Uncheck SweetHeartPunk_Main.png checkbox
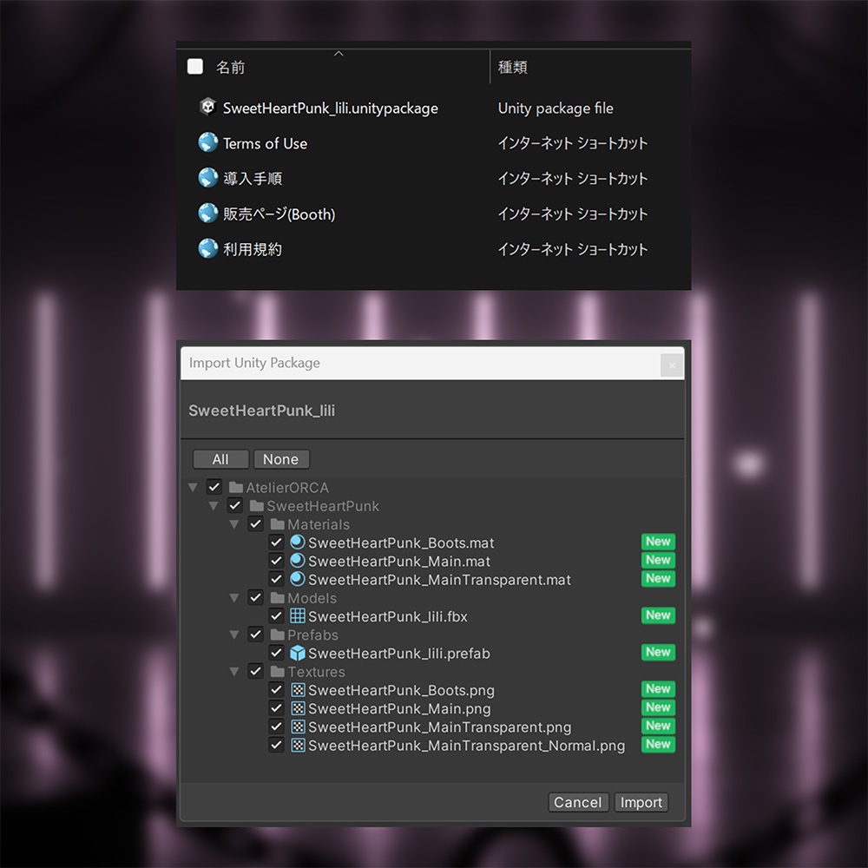 276,708
